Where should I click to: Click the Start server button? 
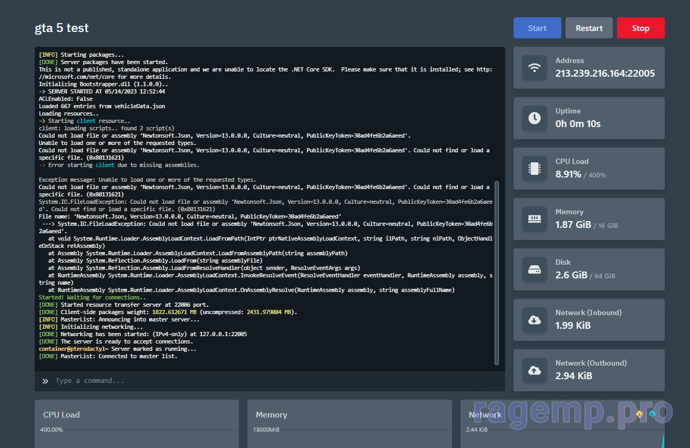point(537,28)
